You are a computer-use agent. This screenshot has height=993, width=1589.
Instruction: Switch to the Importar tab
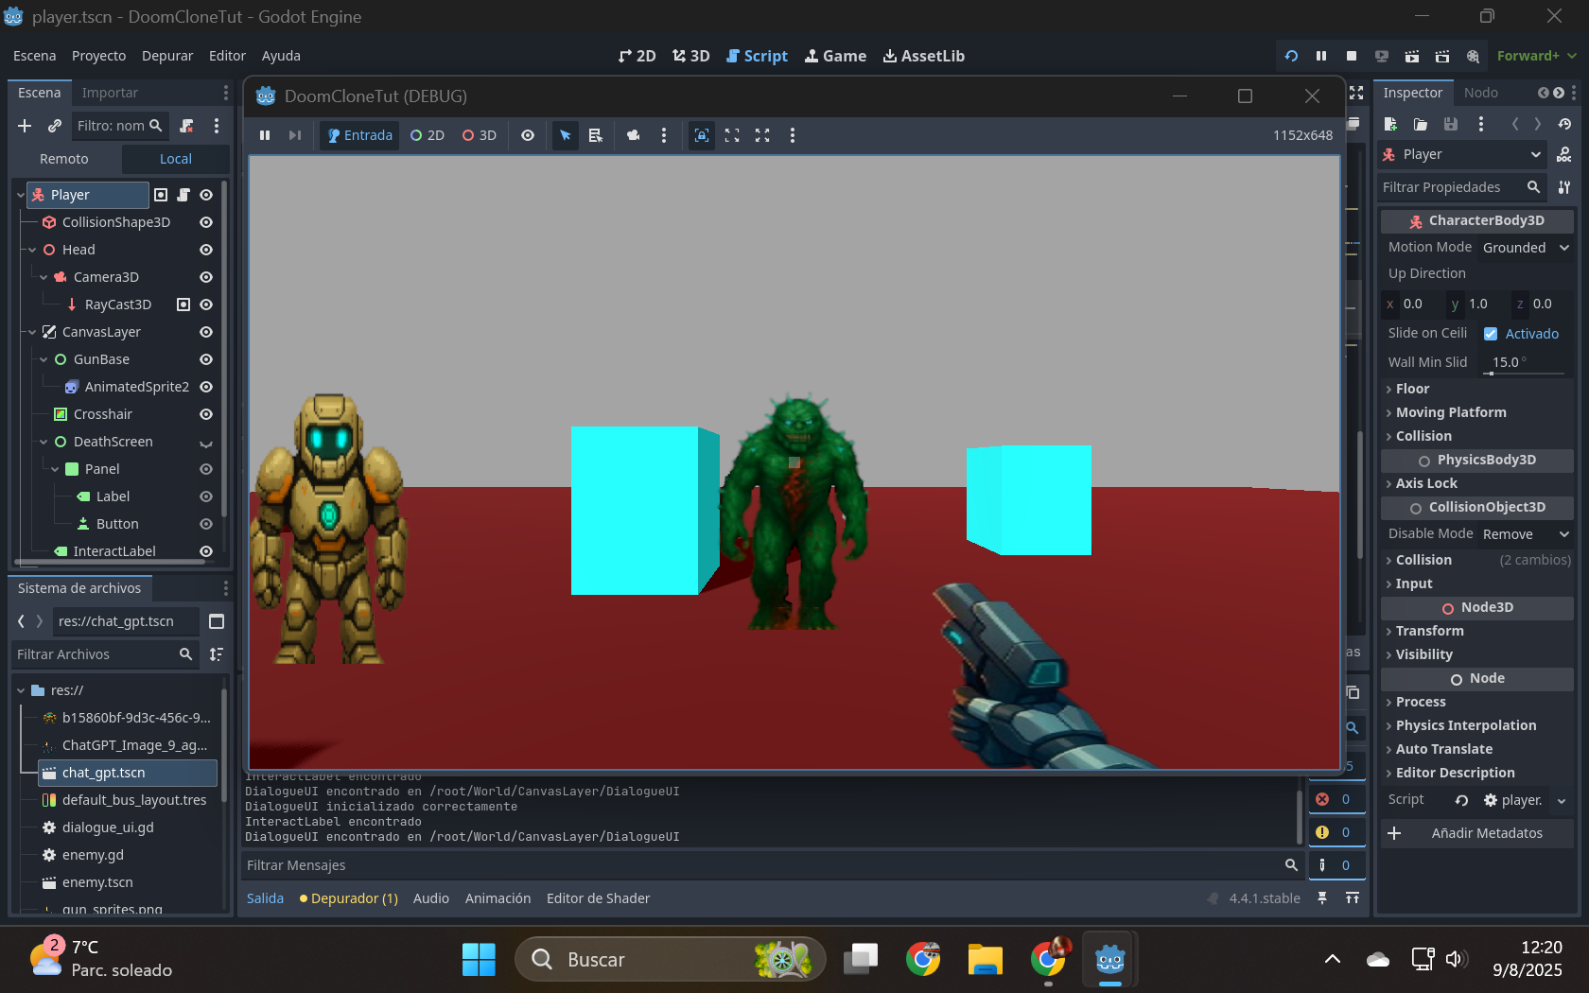(110, 93)
